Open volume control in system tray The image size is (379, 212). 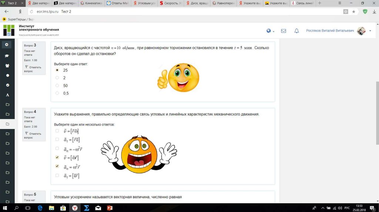[340, 208]
